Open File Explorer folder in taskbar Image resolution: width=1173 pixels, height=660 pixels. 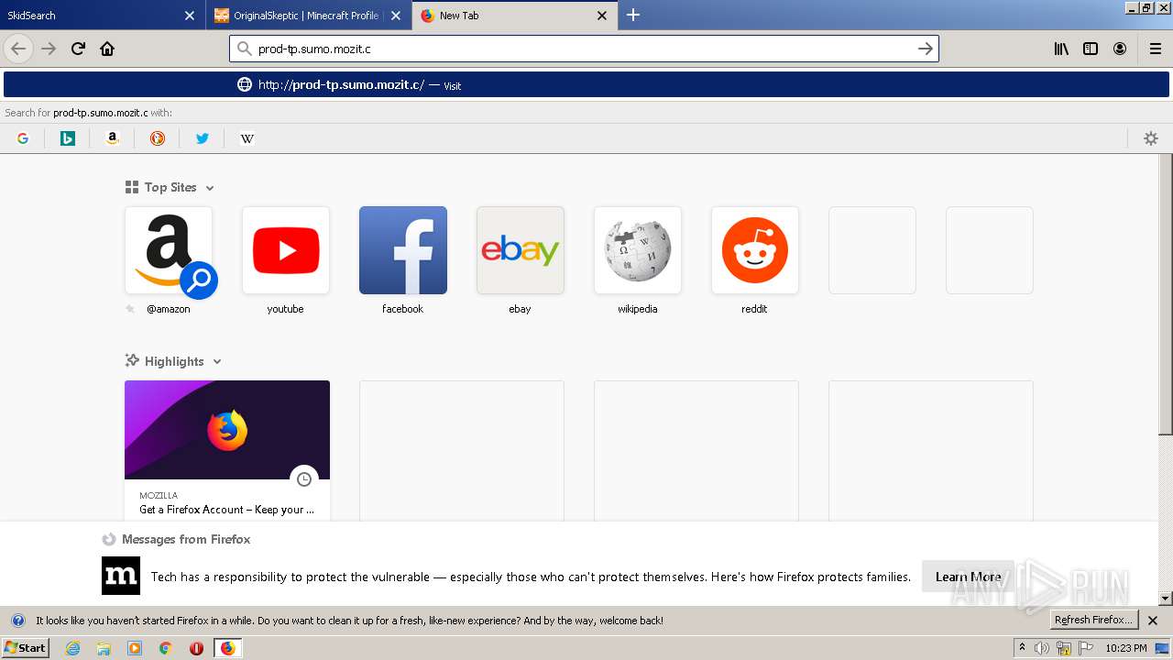pos(104,648)
